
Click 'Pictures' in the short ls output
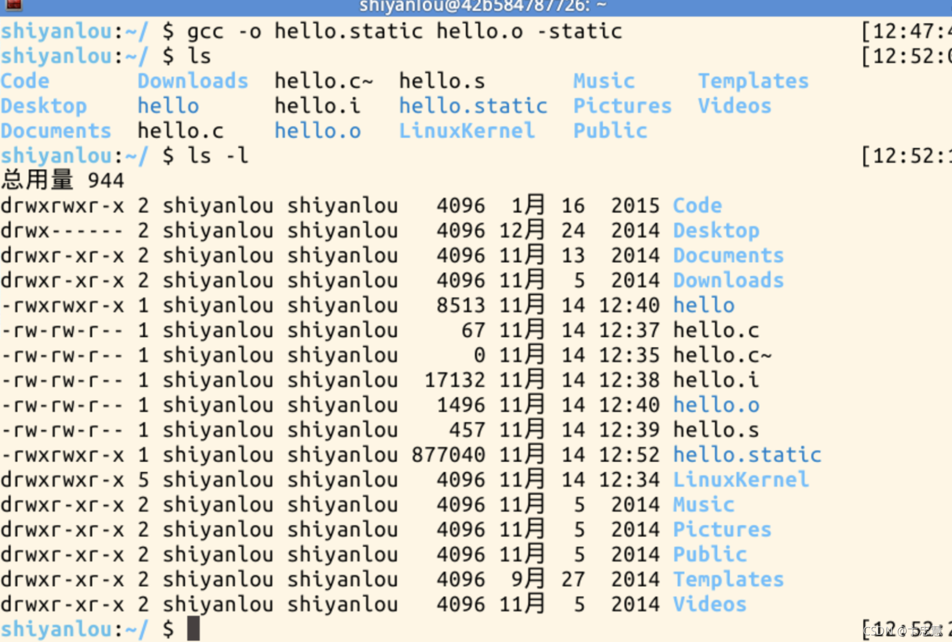[623, 106]
